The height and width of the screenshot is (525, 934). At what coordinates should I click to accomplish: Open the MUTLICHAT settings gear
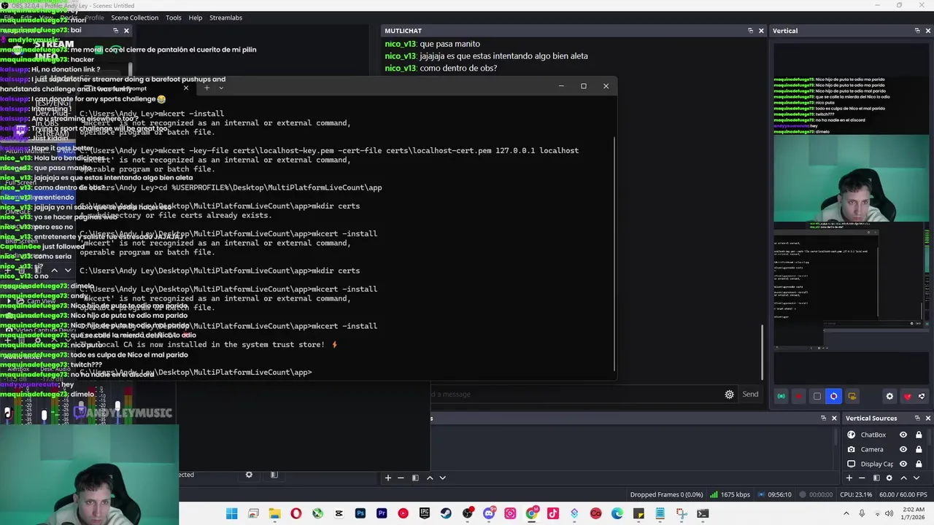(x=729, y=394)
